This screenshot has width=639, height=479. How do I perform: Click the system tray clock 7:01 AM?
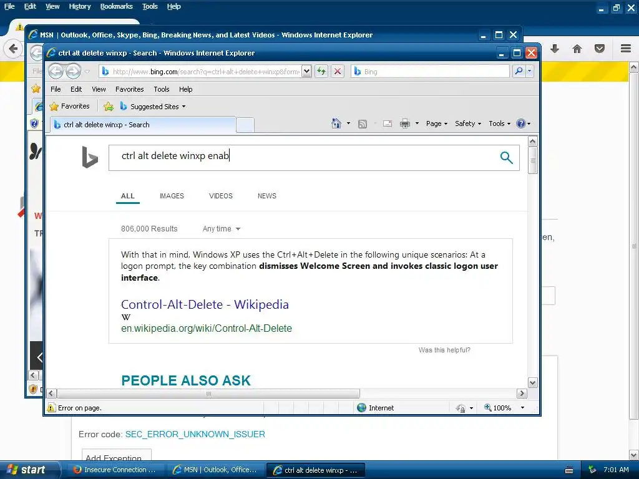pyautogui.click(x=616, y=470)
